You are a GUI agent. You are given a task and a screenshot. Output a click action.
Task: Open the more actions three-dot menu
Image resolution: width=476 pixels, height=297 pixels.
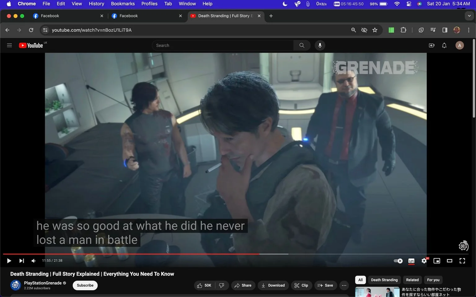344,285
